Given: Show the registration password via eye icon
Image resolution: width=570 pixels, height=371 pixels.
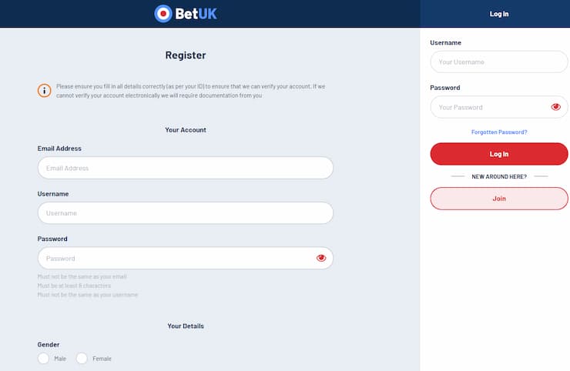Looking at the screenshot, I should pyautogui.click(x=321, y=258).
